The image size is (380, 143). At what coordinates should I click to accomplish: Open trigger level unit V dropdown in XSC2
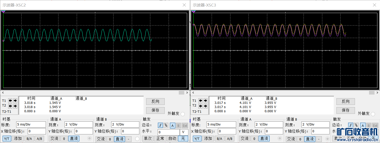click(x=184, y=132)
